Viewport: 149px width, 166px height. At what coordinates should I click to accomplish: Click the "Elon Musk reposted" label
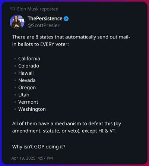pos(38,9)
